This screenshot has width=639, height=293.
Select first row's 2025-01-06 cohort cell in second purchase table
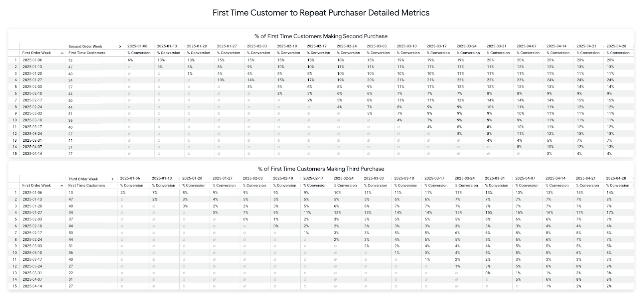(36, 60)
